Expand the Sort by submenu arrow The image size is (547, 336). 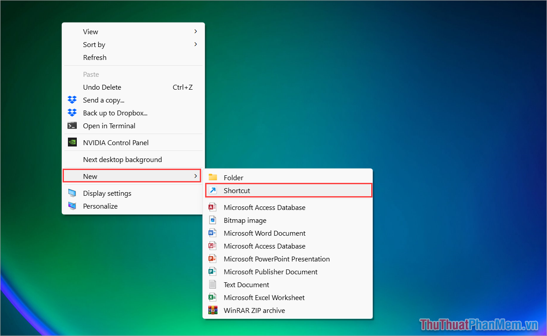coord(195,44)
